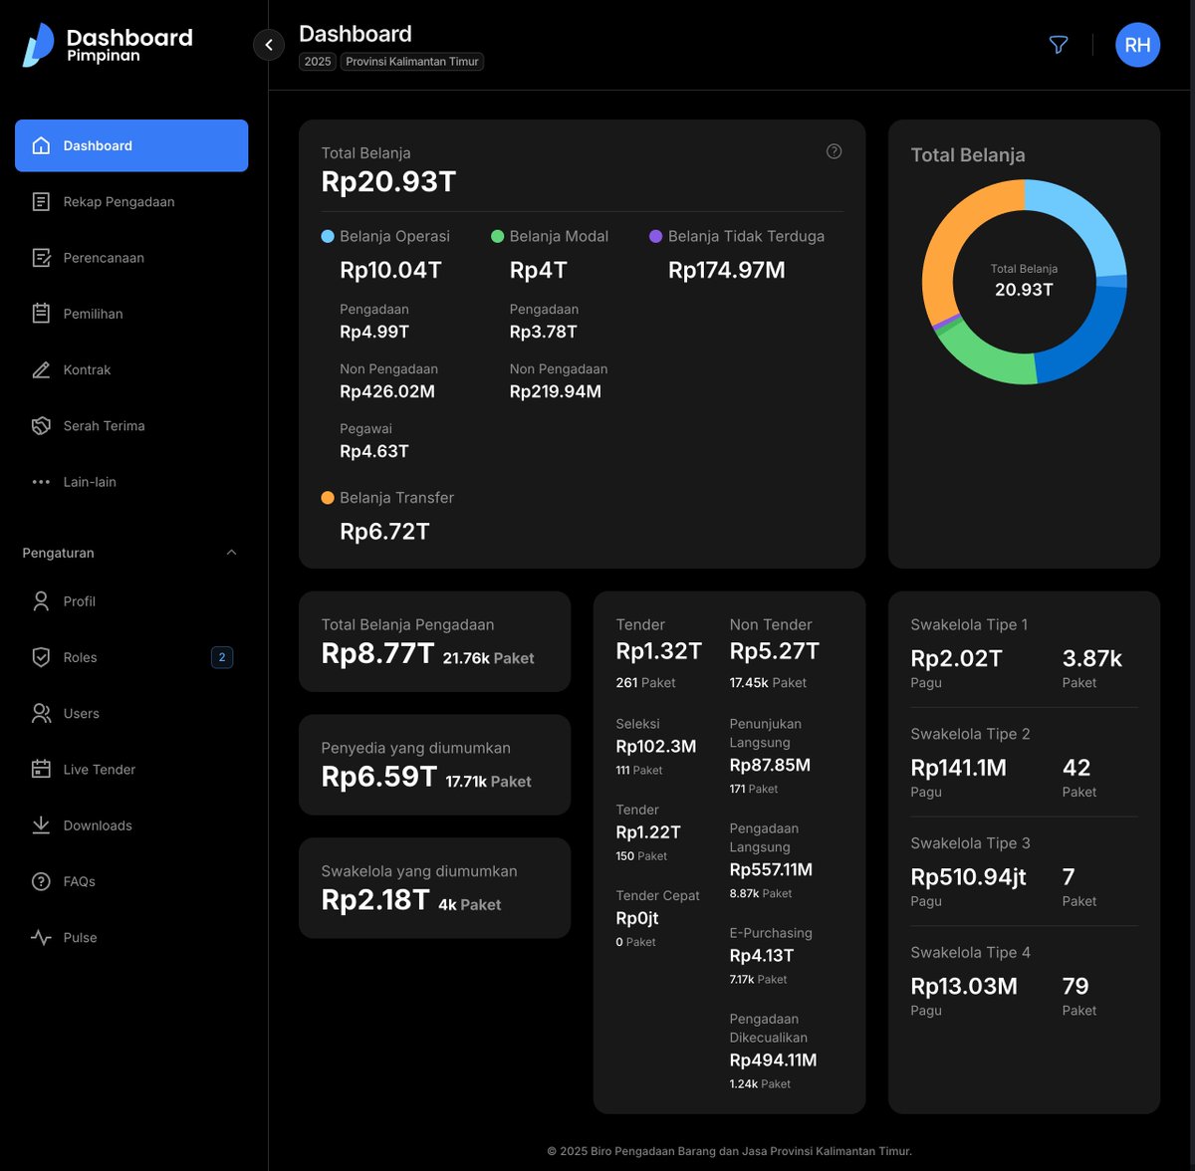Click the Downloads arrow icon

point(41,825)
